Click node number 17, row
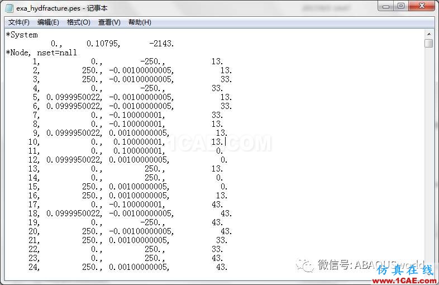This screenshot has width=439, height=285. click(x=126, y=205)
